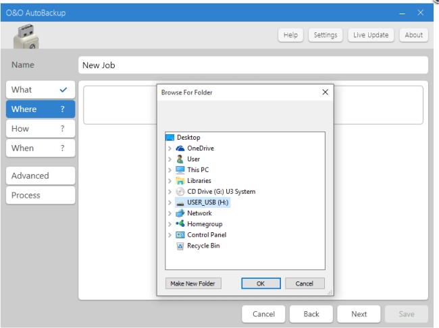Image resolution: width=439 pixels, height=328 pixels.
Task: Select OneDrive in folder tree
Action: [201, 148]
